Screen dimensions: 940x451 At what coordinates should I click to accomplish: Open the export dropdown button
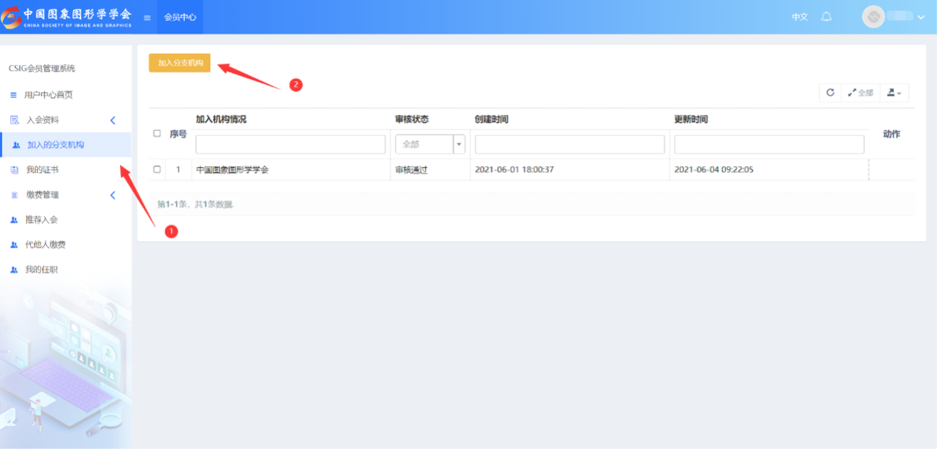click(894, 92)
